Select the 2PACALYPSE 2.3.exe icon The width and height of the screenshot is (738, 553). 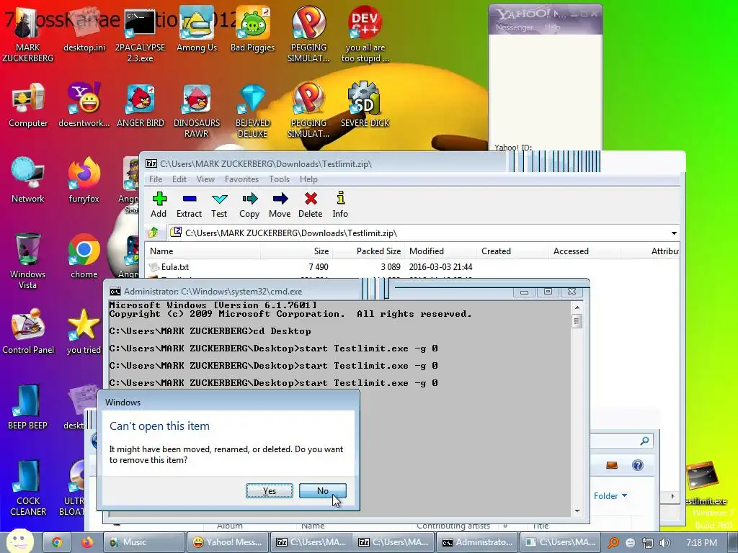pyautogui.click(x=140, y=35)
